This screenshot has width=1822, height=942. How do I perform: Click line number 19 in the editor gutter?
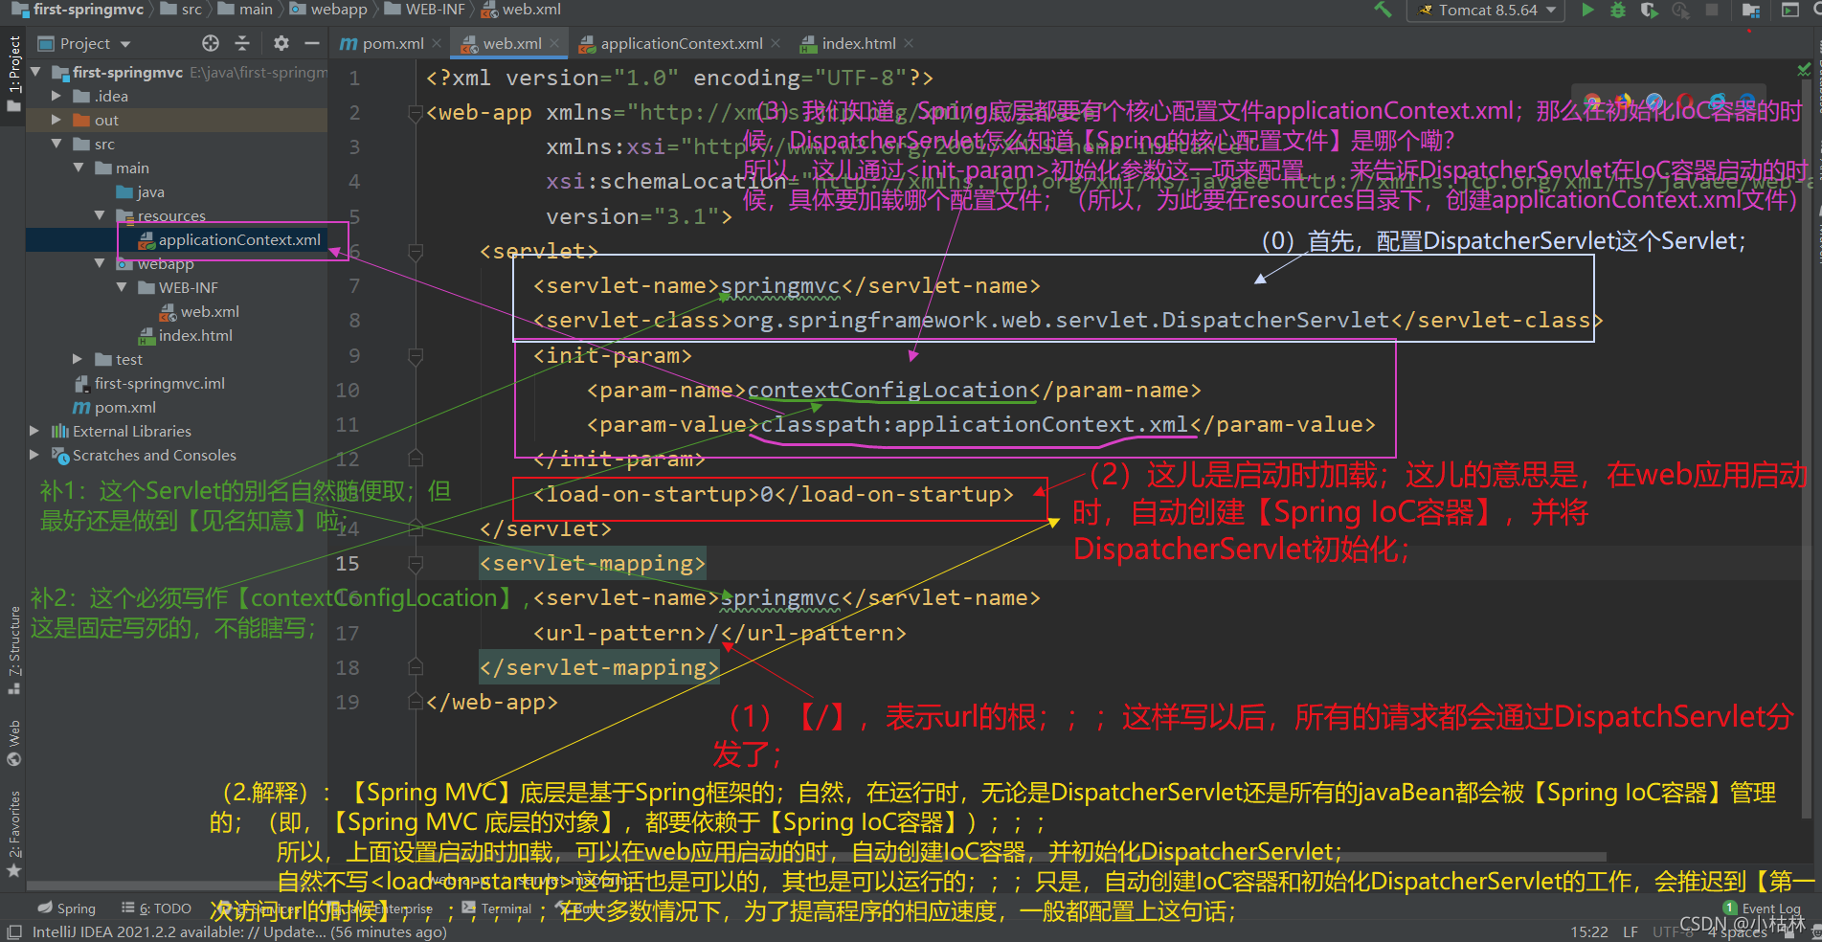point(348,703)
